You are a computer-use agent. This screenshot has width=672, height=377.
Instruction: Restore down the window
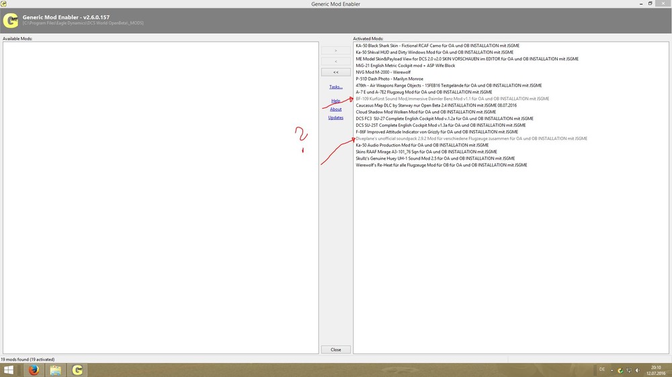(650, 4)
